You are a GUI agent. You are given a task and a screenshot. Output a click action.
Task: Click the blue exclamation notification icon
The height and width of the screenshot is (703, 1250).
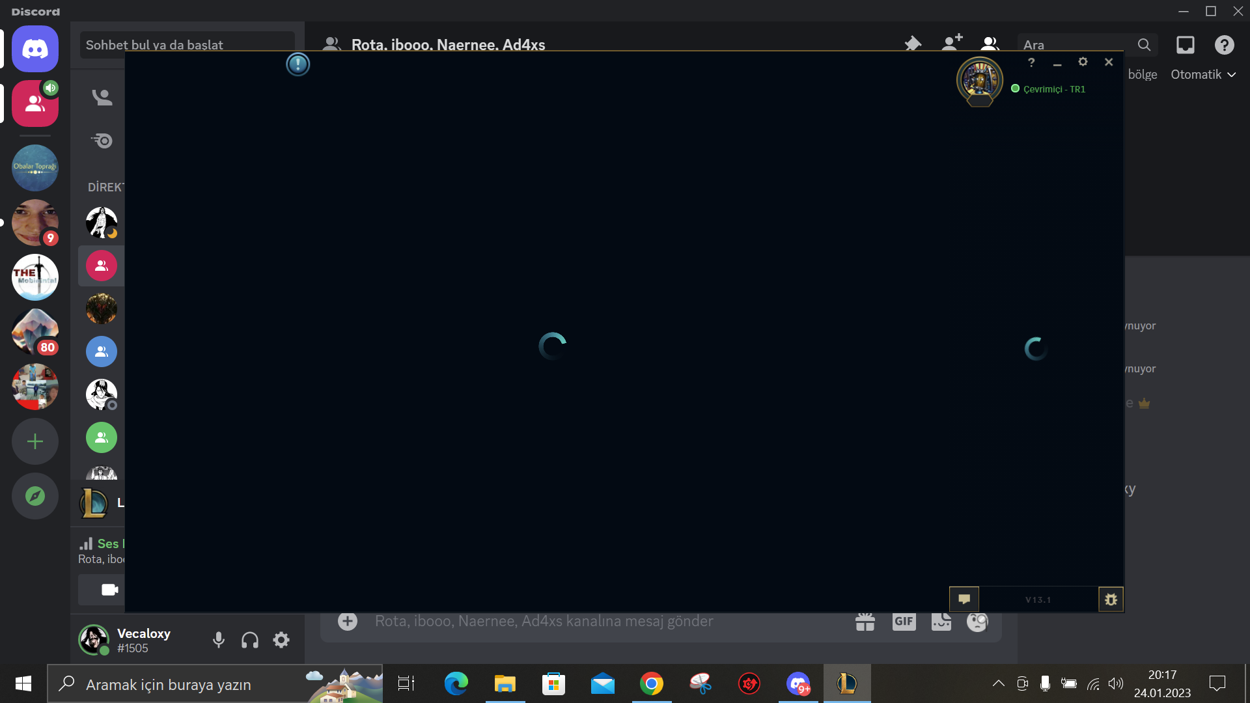tap(298, 64)
